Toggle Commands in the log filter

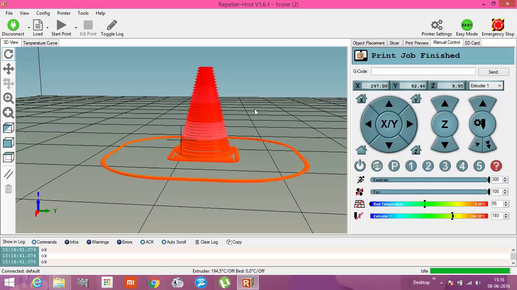[x=44, y=242]
